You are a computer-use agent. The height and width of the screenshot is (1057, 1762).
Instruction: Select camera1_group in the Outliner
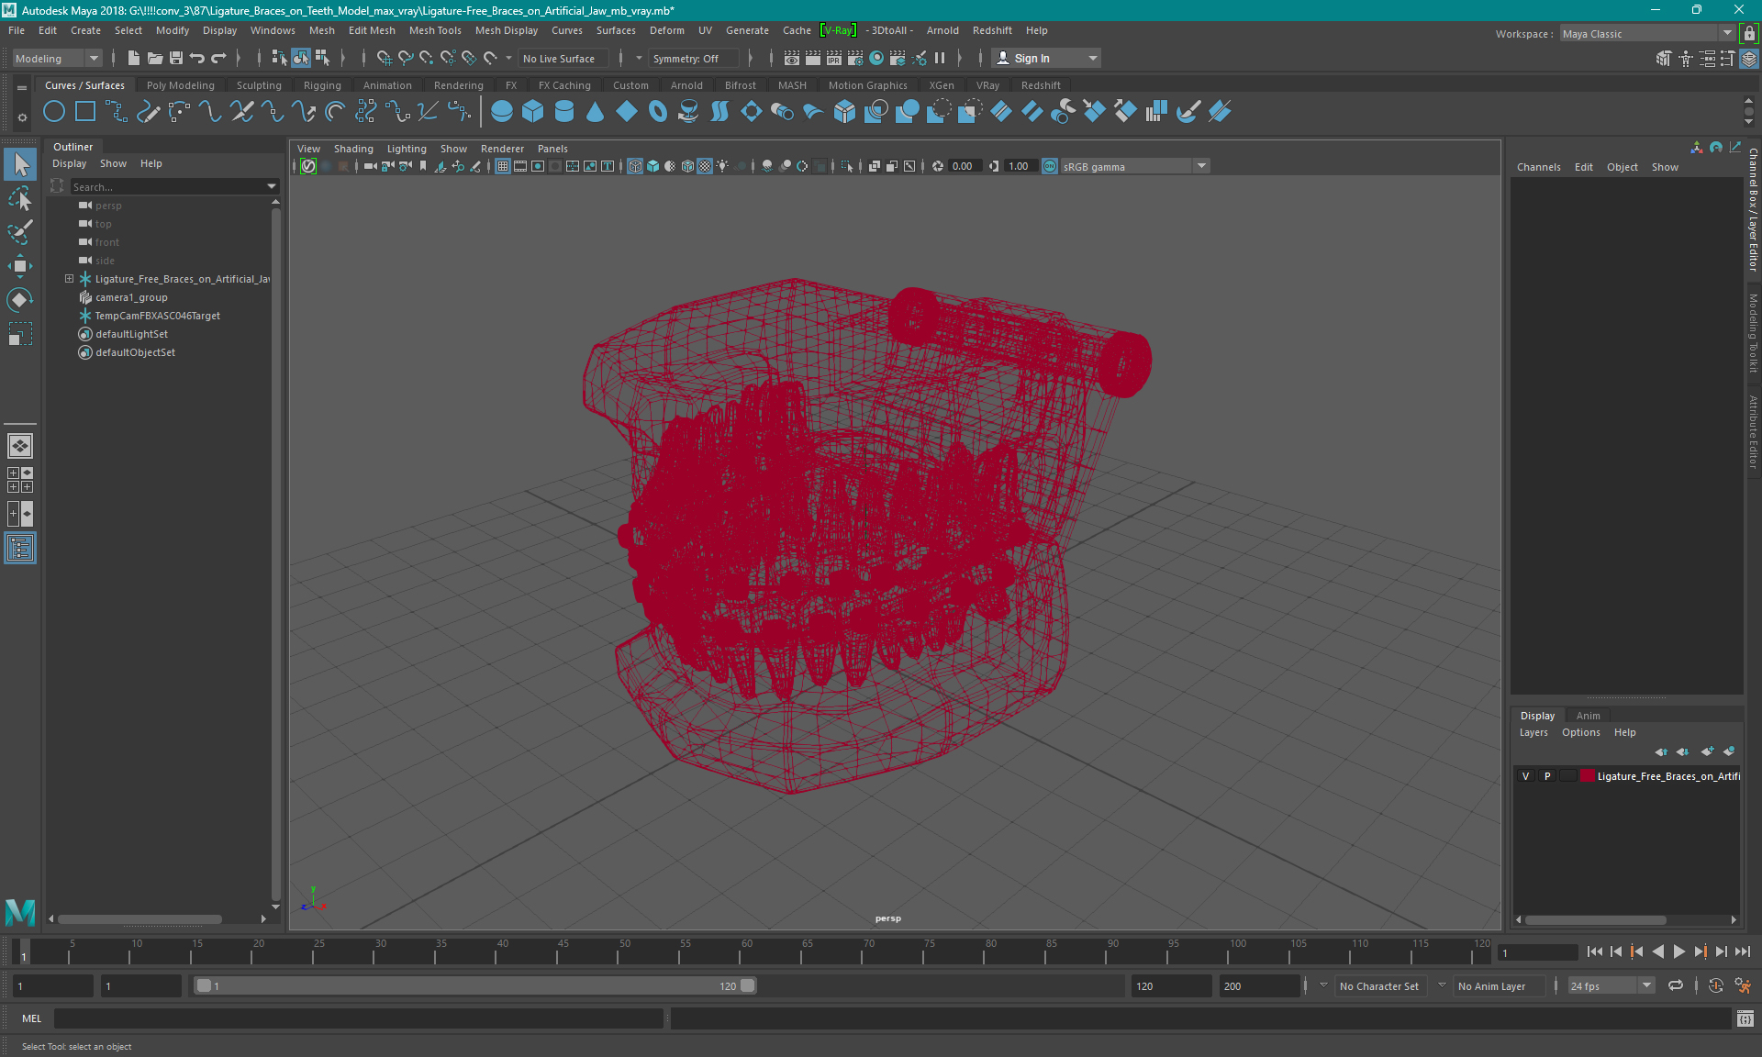point(131,297)
